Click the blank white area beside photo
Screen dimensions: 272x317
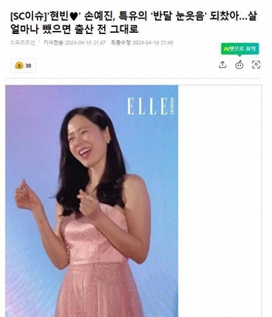[220, 201]
